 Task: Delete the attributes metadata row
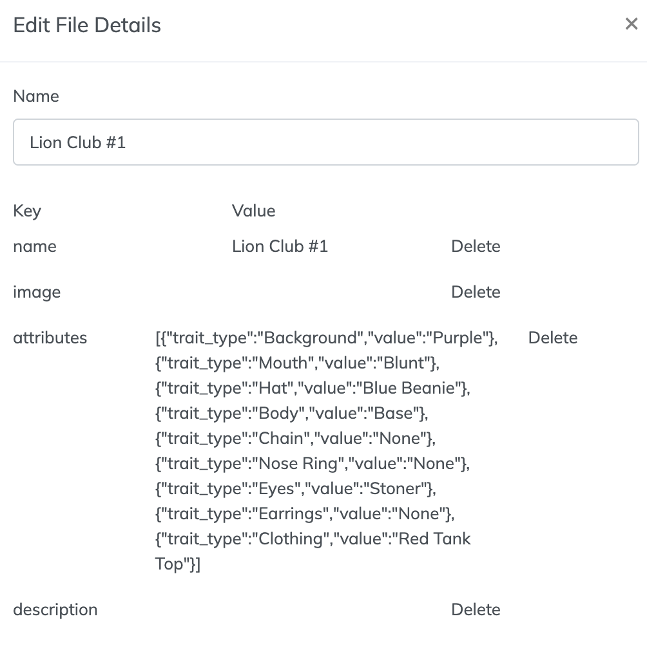click(x=552, y=337)
